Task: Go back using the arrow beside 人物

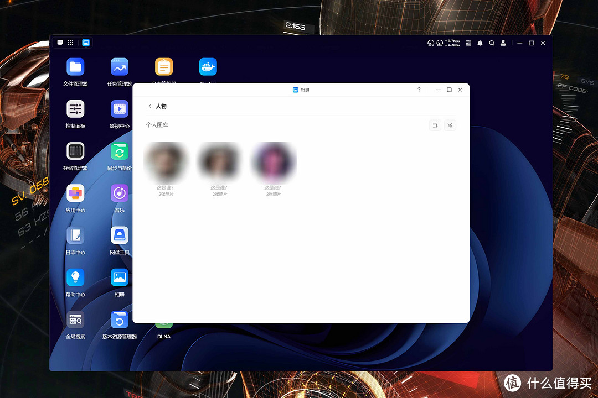Action: click(x=150, y=106)
